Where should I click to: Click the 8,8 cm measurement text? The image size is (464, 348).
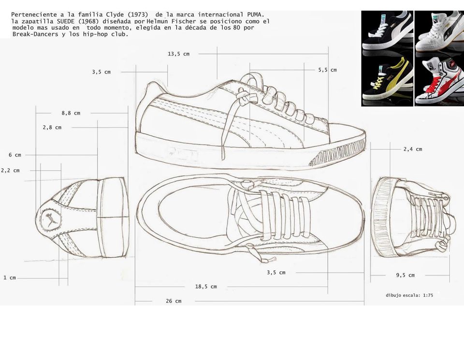click(71, 113)
